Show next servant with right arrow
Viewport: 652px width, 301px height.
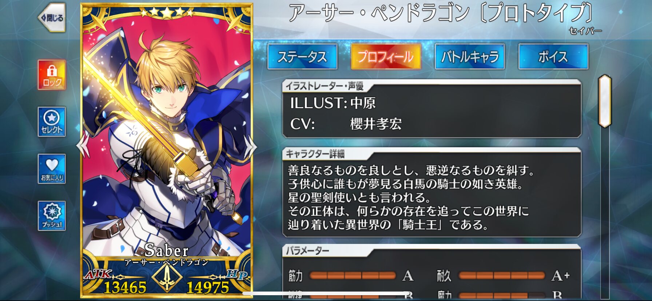point(250,147)
